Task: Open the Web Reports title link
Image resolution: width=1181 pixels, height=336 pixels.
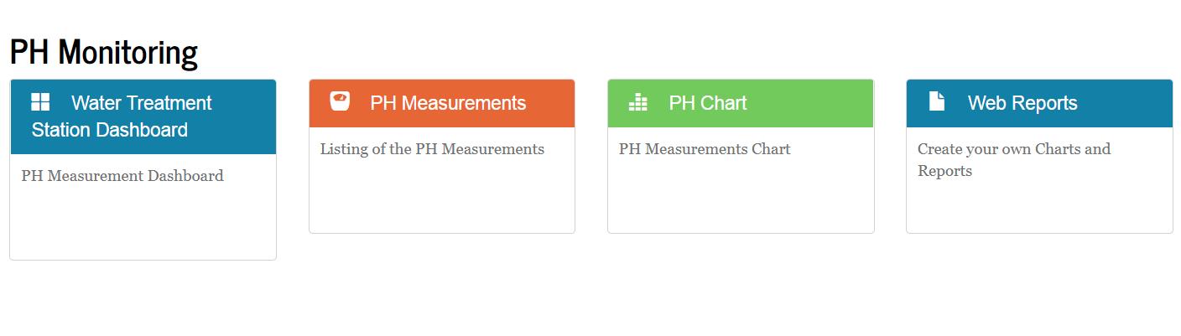Action: click(1022, 103)
